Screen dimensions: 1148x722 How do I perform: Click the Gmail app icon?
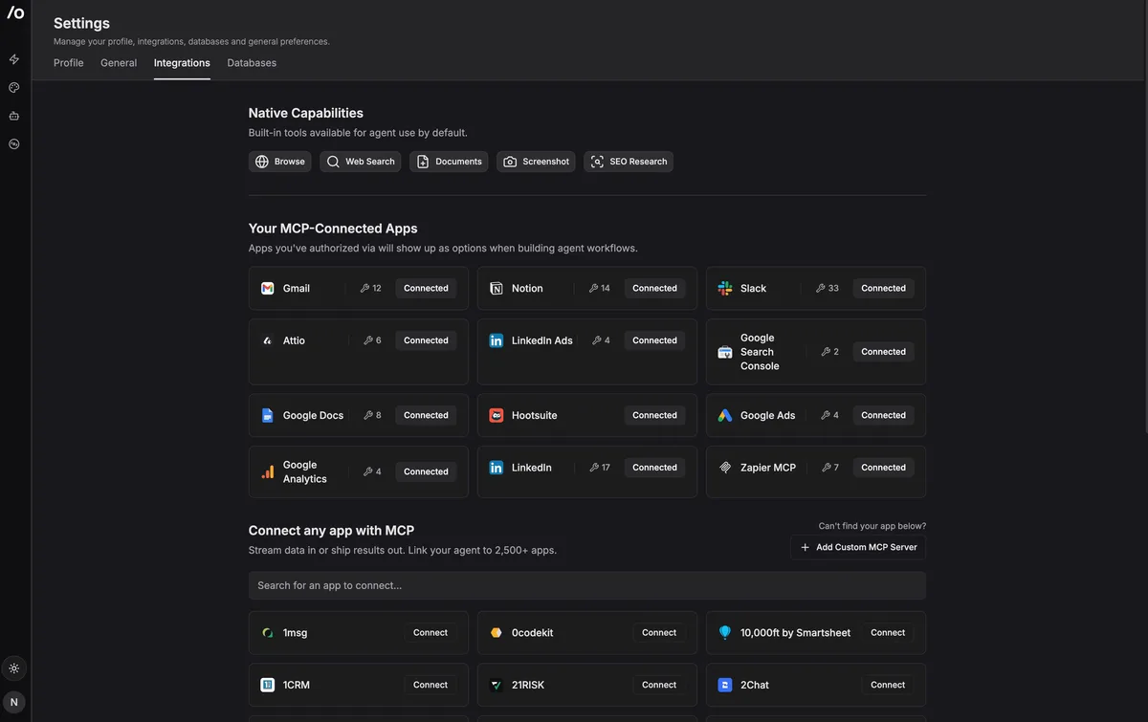tap(268, 288)
